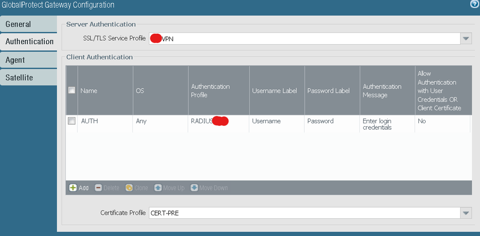480x236 pixels.
Task: Click the green Add plus icon
Action: [x=73, y=188]
